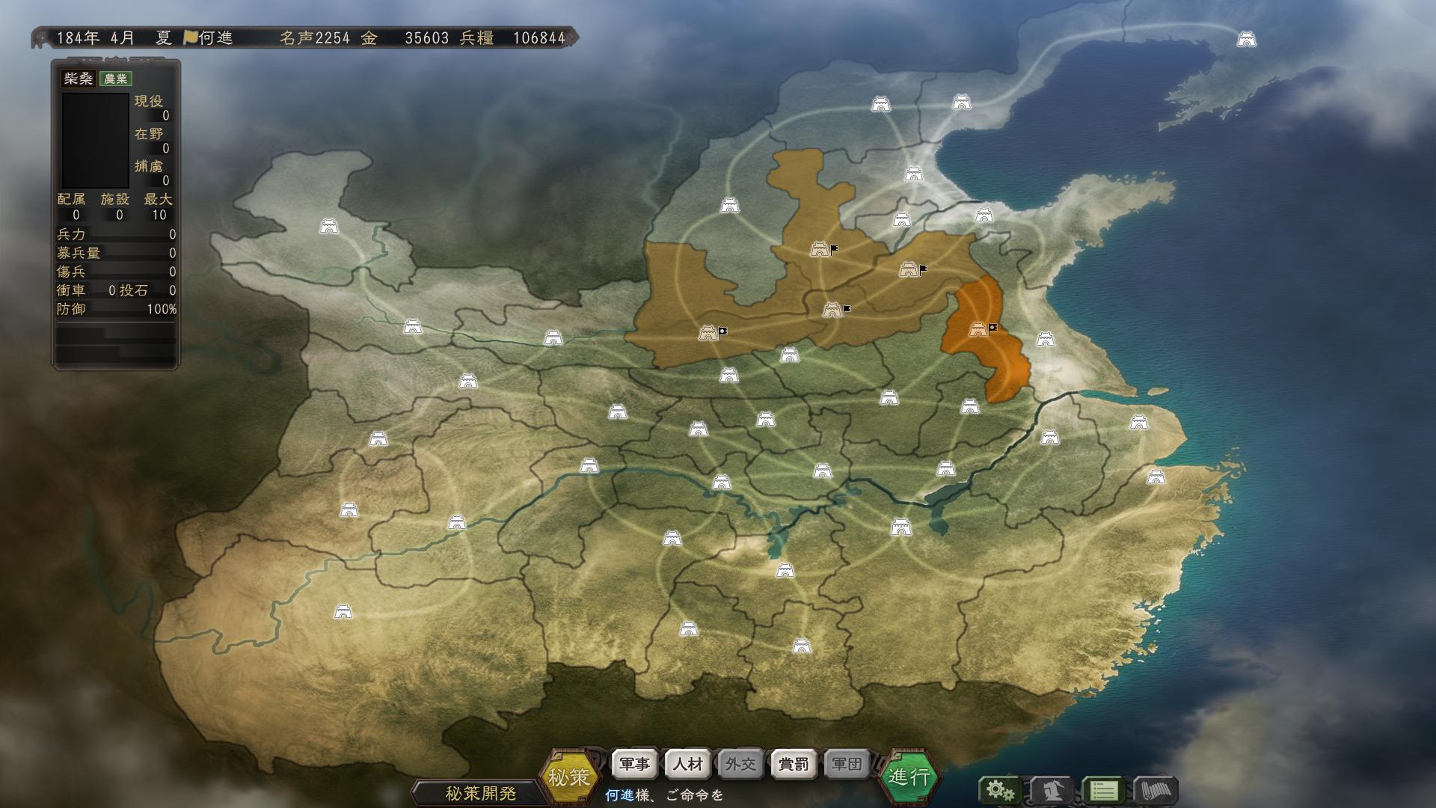Select the 軍団 command

[847, 765]
